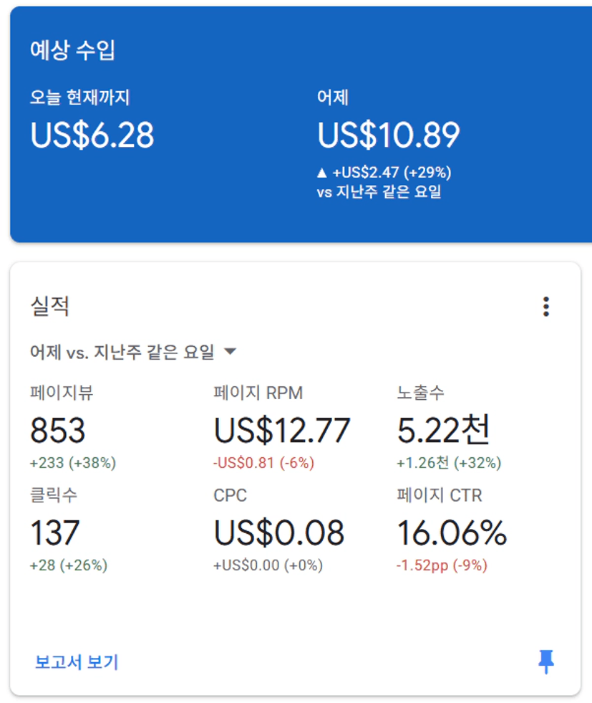Select the 노출수 value 5.22천
The image size is (592, 703).
pos(443,431)
